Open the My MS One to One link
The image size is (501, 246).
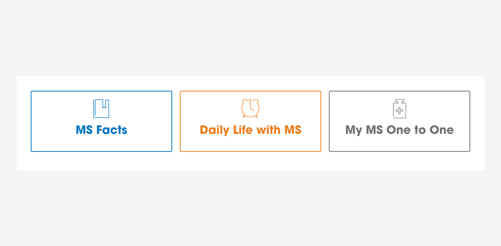click(399, 130)
